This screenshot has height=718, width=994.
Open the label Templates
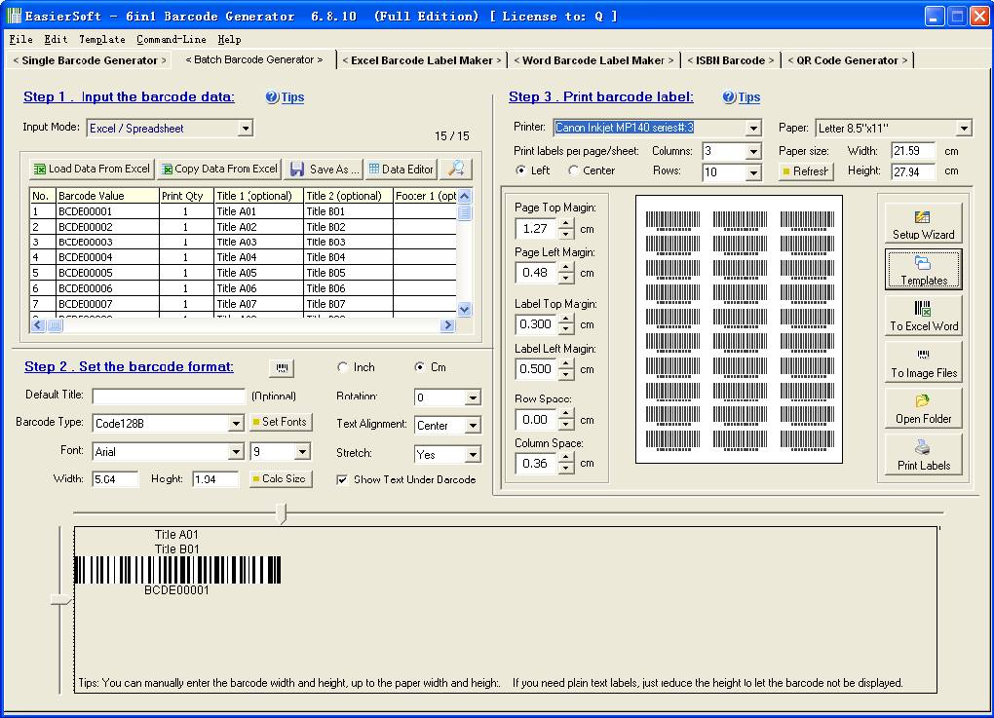923,270
